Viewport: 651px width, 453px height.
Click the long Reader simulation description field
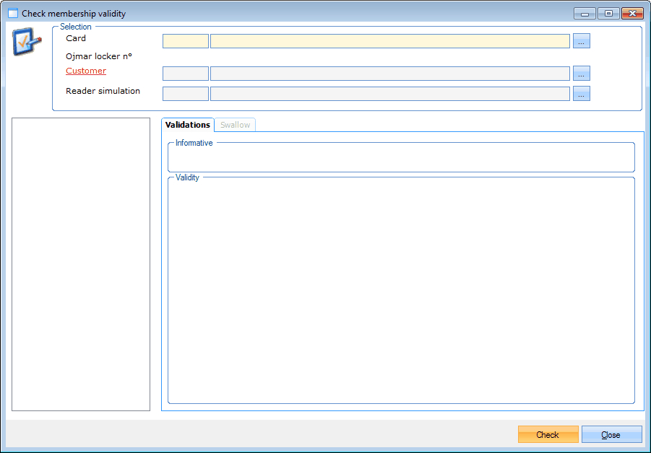389,94
